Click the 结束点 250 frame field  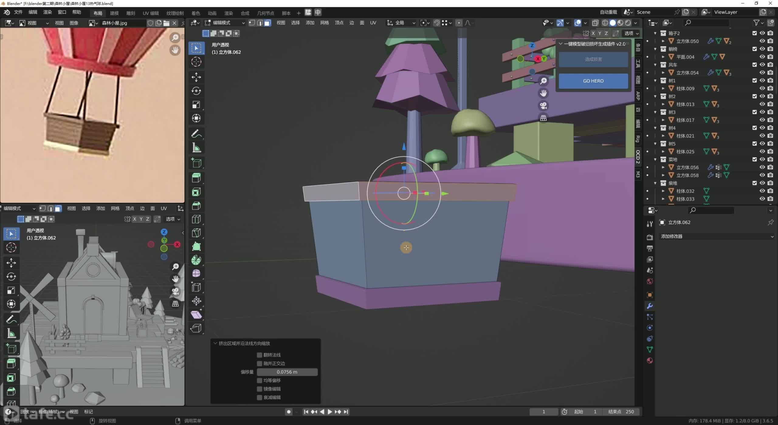(x=621, y=412)
